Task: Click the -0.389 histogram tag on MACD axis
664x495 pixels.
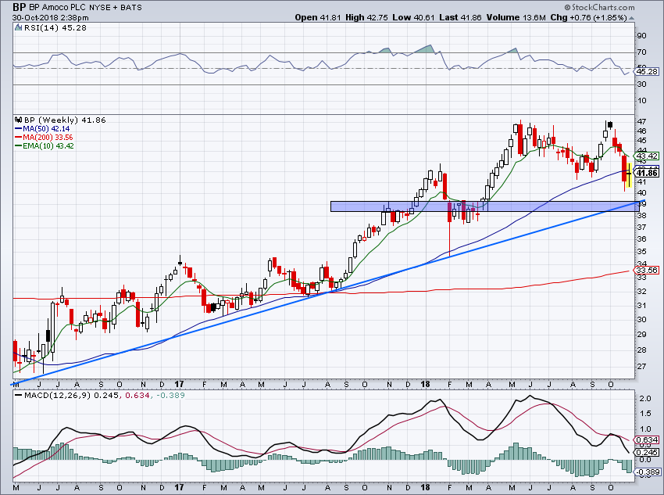Action: (646, 472)
